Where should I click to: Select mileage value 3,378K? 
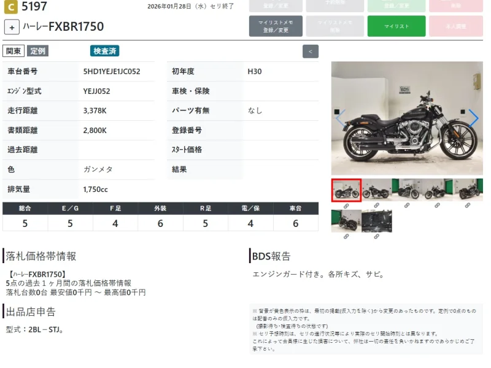tap(95, 111)
